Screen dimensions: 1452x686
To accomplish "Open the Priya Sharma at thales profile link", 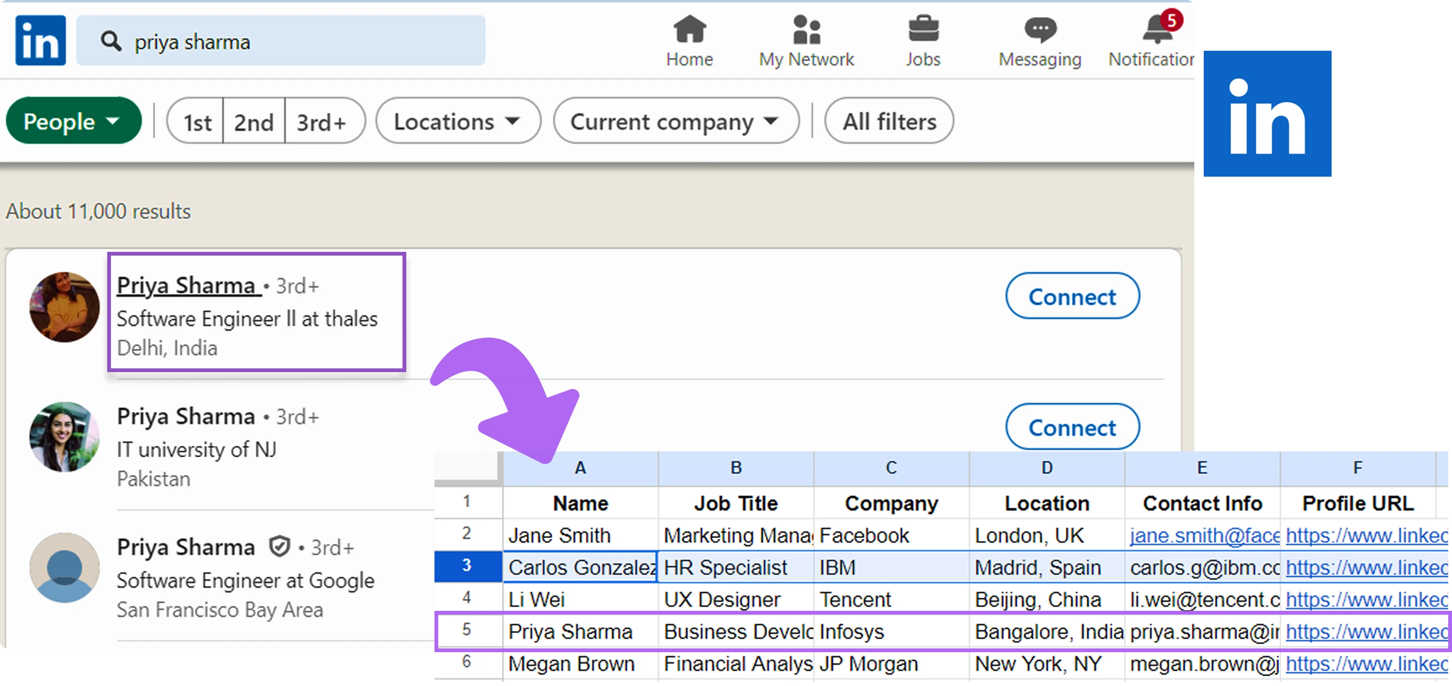I will (x=187, y=286).
